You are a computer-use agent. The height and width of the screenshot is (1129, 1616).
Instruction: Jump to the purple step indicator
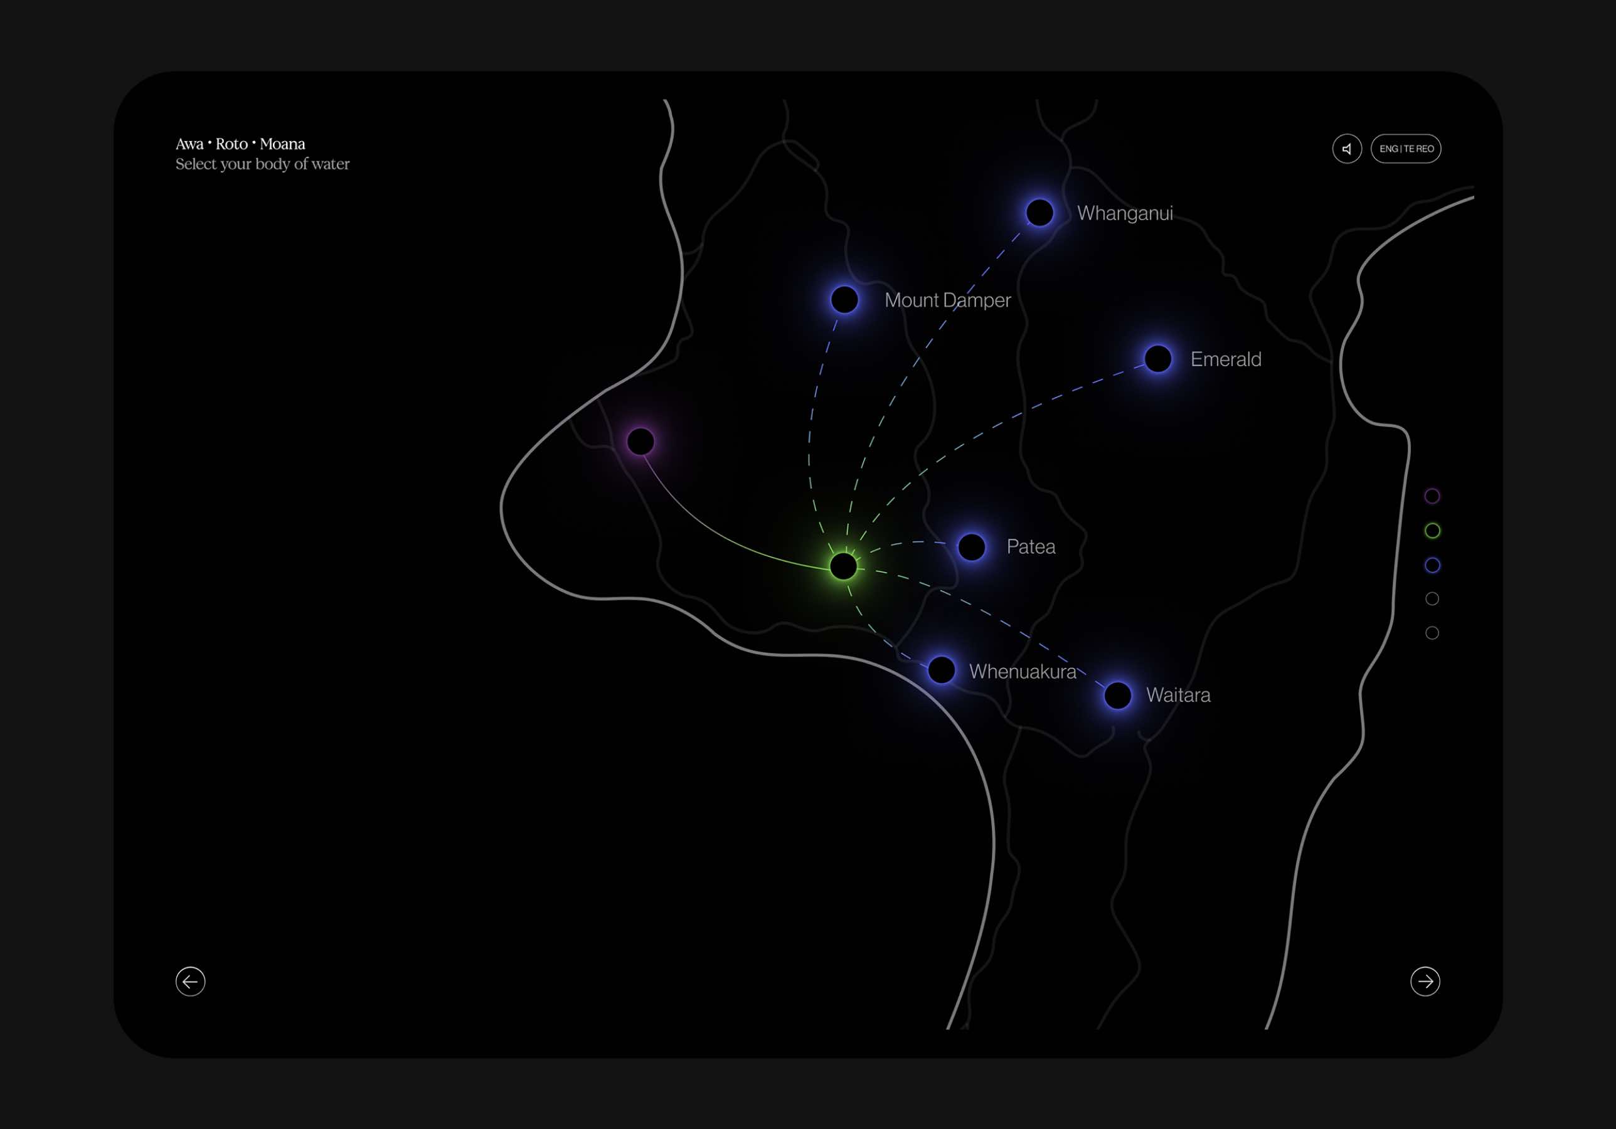(x=1432, y=496)
